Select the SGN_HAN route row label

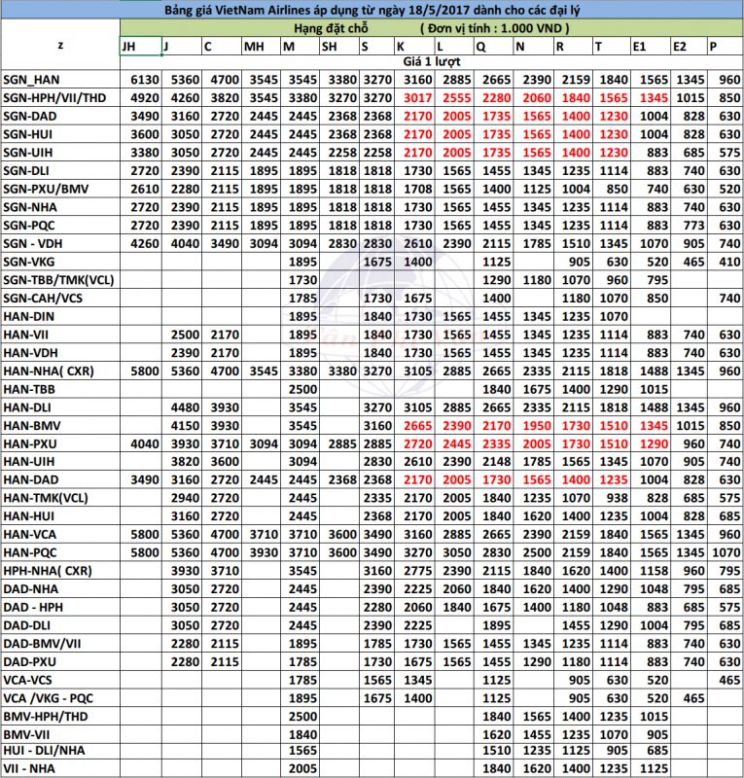point(31,79)
